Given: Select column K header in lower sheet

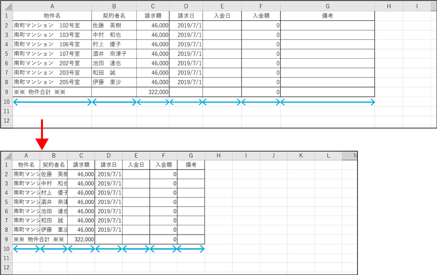Looking at the screenshot, I should point(301,156).
